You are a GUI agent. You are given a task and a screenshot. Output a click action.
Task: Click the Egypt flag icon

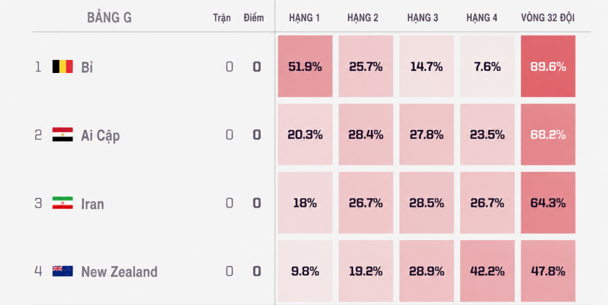(x=62, y=134)
